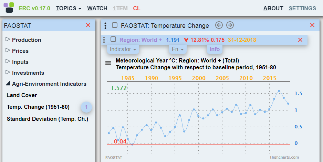The image size is (323, 162).
Task: Click the -0.04 minimum value label
Action: point(118,141)
